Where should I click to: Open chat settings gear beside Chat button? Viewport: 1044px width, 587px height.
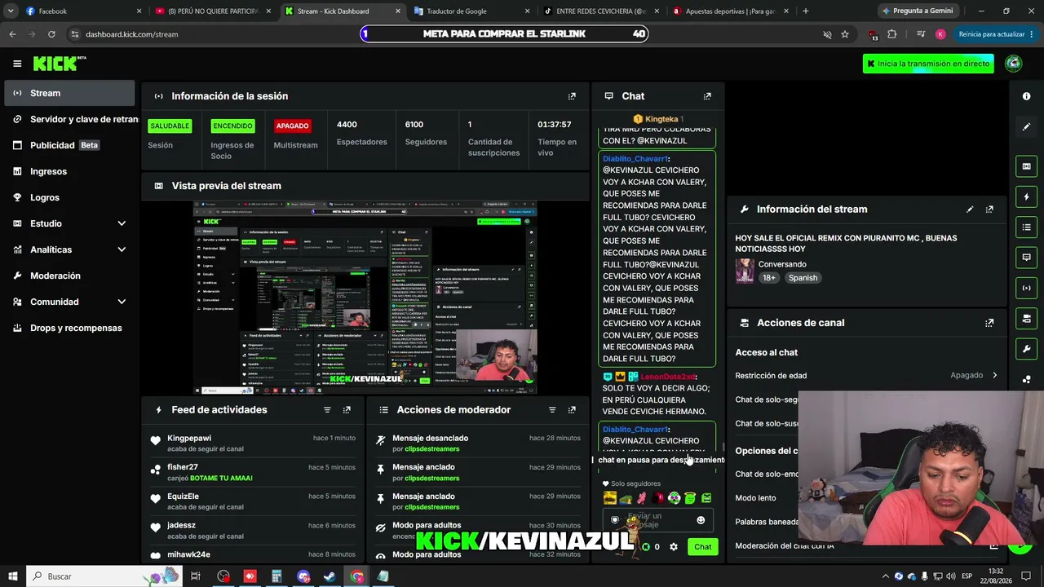pos(674,547)
